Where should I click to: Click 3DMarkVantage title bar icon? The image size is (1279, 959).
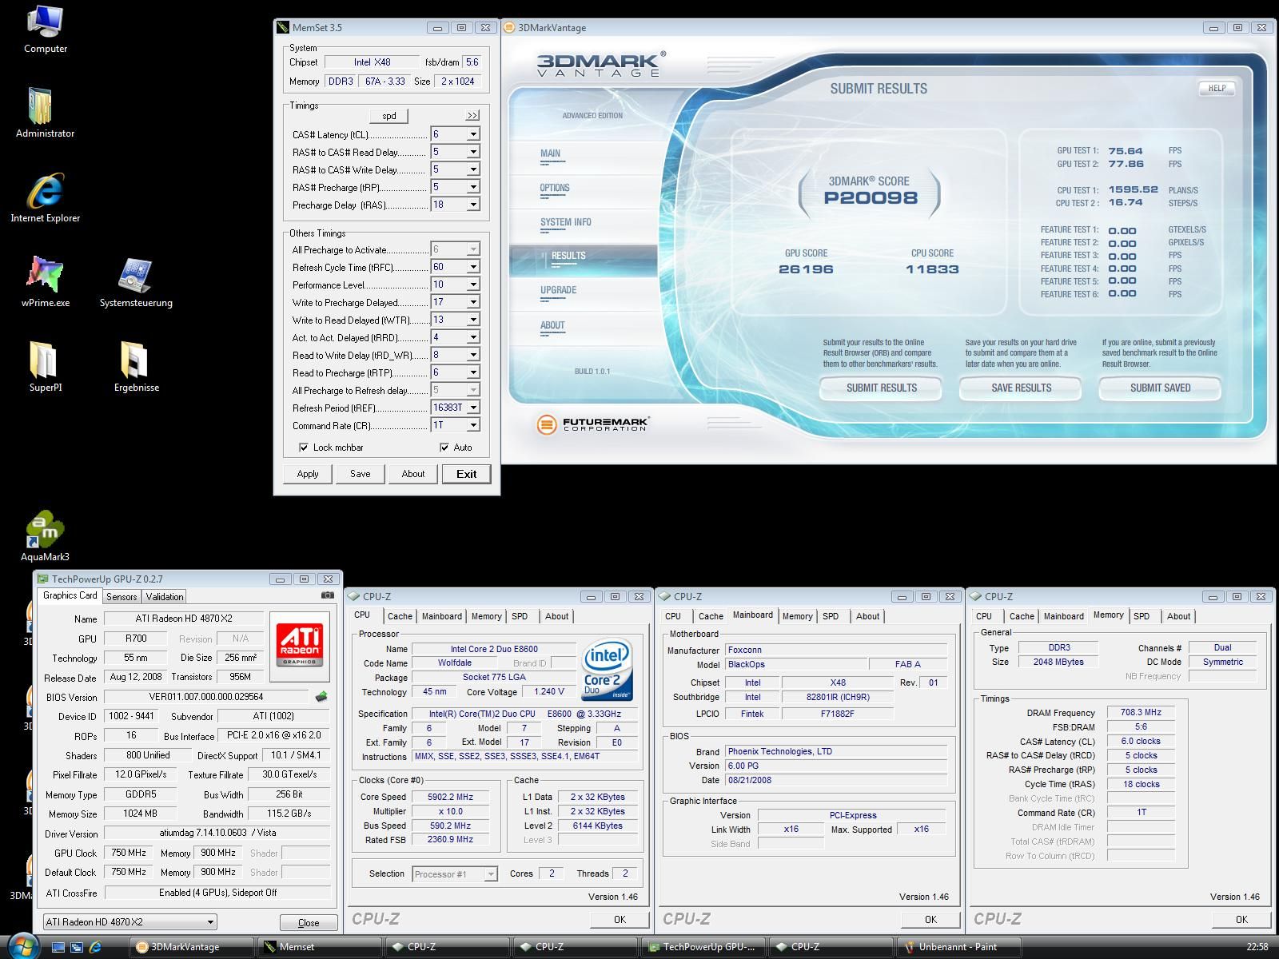pos(509,27)
